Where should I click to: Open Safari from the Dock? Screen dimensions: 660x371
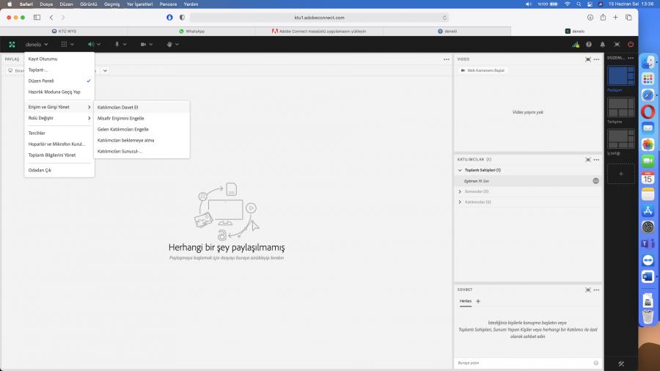pyautogui.click(x=648, y=95)
